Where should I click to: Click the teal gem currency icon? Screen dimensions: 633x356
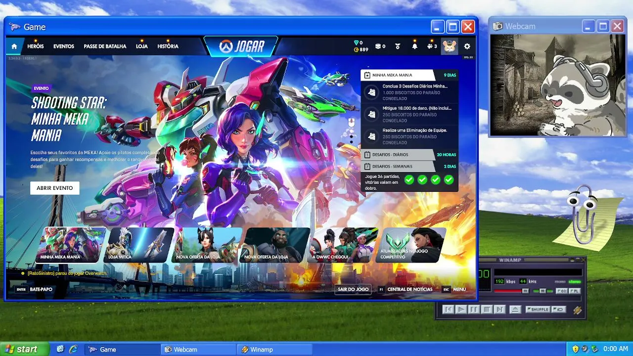point(356,43)
